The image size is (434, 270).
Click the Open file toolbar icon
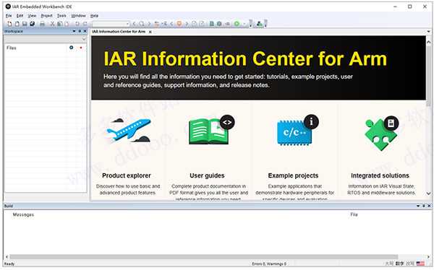[17, 24]
